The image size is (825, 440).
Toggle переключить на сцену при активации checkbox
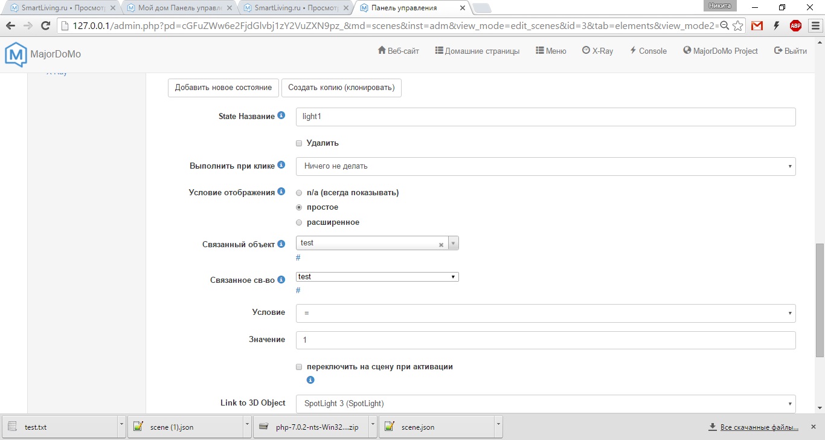click(299, 367)
